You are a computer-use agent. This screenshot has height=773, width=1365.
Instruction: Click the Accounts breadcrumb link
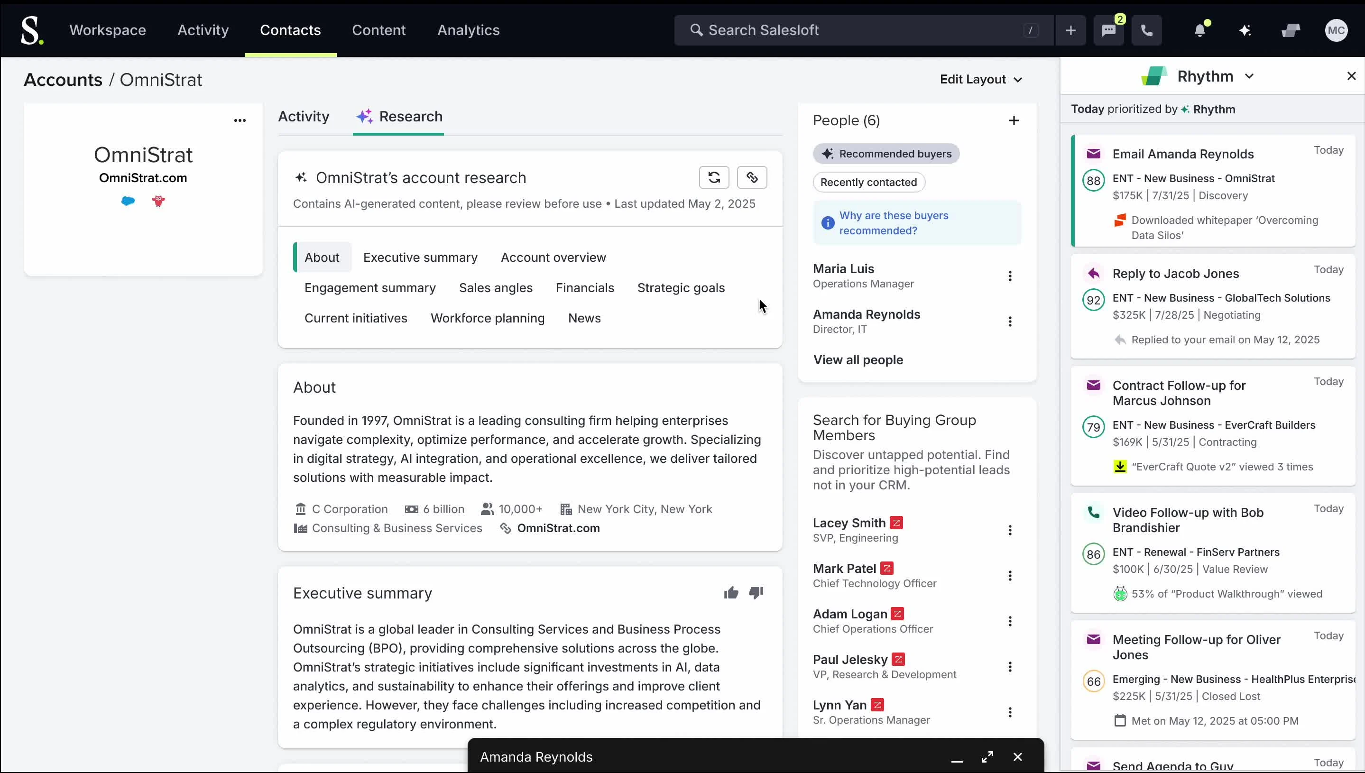point(63,80)
